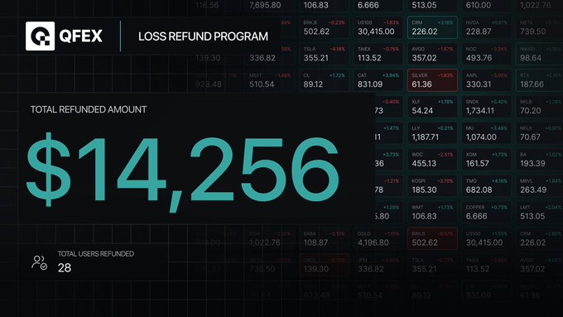Click the users refunded count 28
This screenshot has height=317, width=563.
pos(65,267)
